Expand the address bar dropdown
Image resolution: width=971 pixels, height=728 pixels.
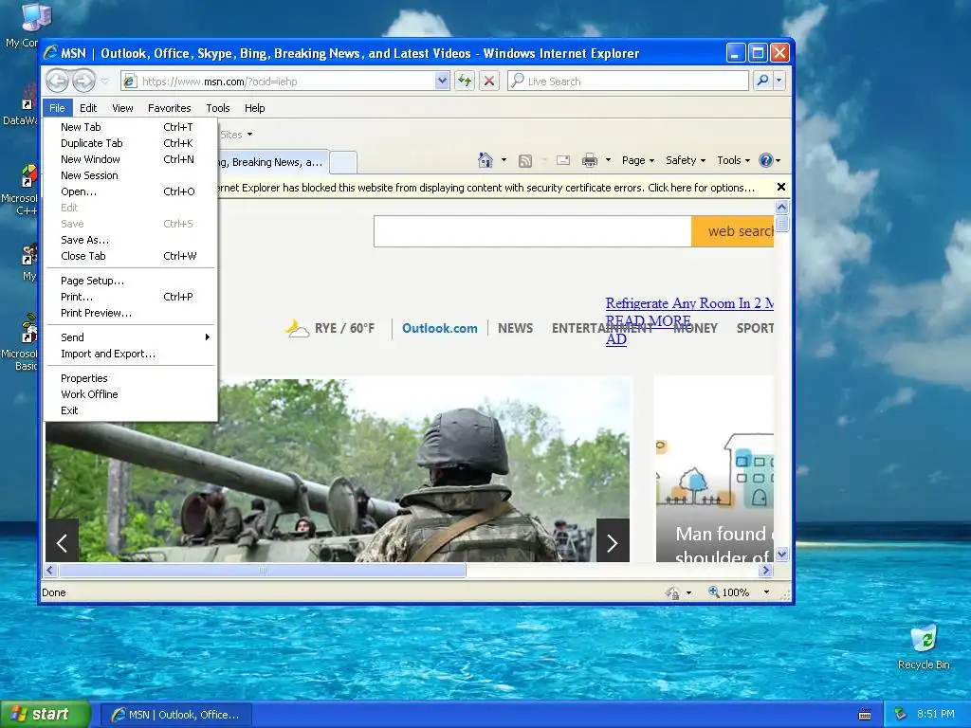(442, 82)
